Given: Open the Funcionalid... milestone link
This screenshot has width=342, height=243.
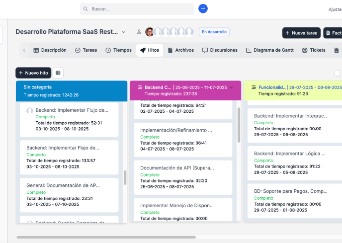Looking at the screenshot, I should pyautogui.click(x=272, y=87).
